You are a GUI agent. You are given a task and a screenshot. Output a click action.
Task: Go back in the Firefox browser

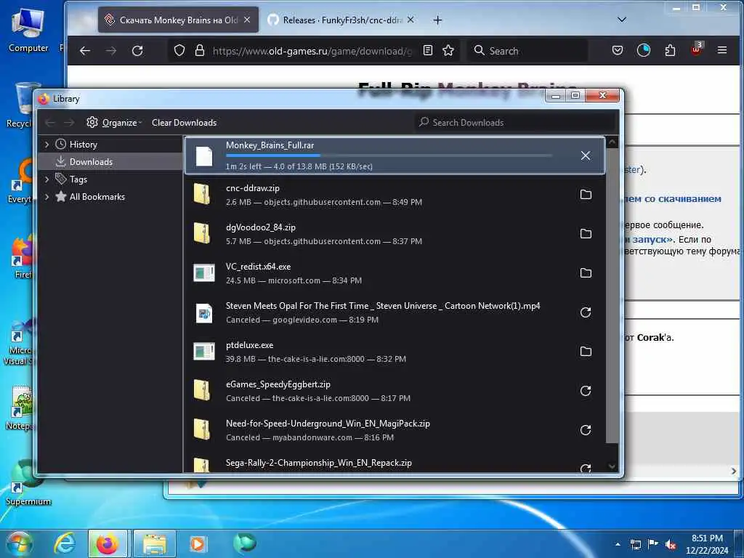point(85,51)
